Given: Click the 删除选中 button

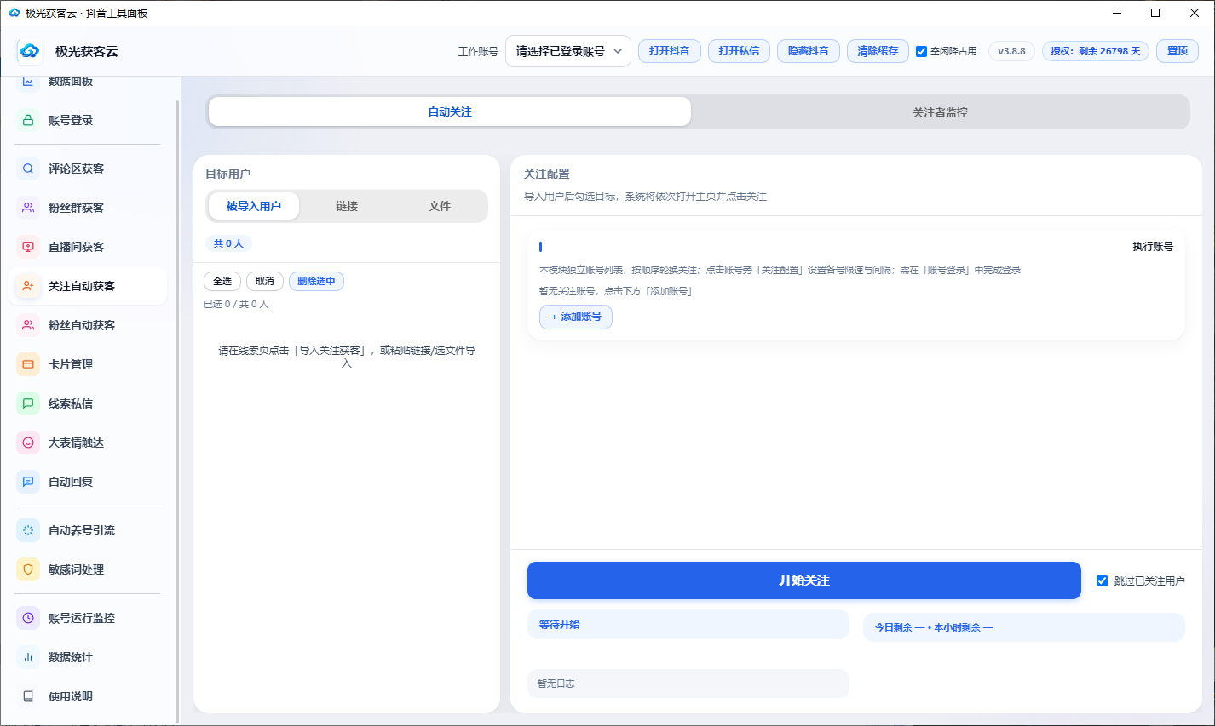Looking at the screenshot, I should click(x=316, y=281).
